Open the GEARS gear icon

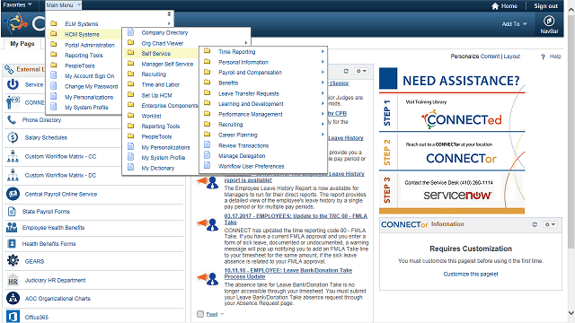pos(13,260)
